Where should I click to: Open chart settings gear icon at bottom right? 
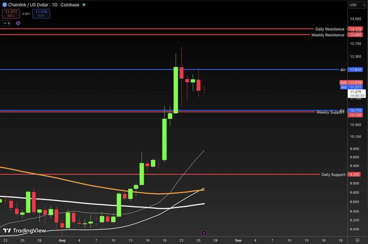[x=357, y=240]
